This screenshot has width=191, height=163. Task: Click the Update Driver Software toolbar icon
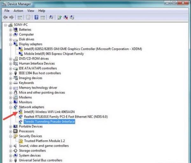tap(60, 17)
